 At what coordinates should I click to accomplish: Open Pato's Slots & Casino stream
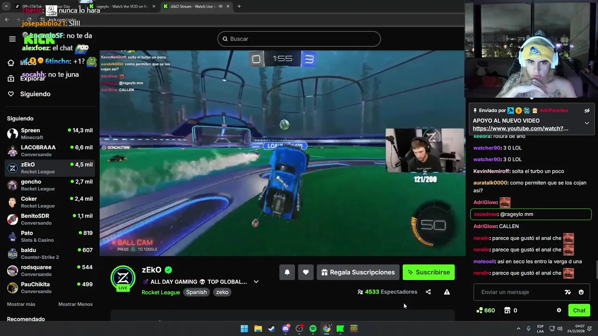pos(50,236)
